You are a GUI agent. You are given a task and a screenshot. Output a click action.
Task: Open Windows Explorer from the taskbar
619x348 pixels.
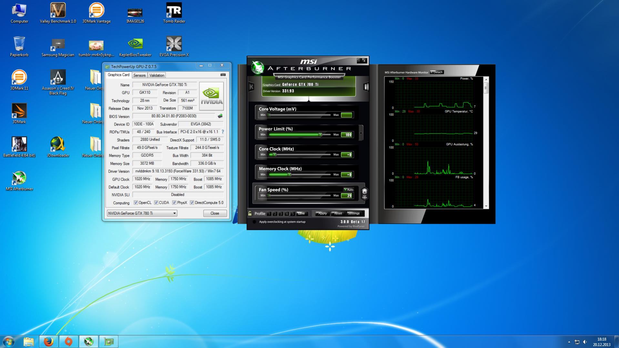coord(29,341)
